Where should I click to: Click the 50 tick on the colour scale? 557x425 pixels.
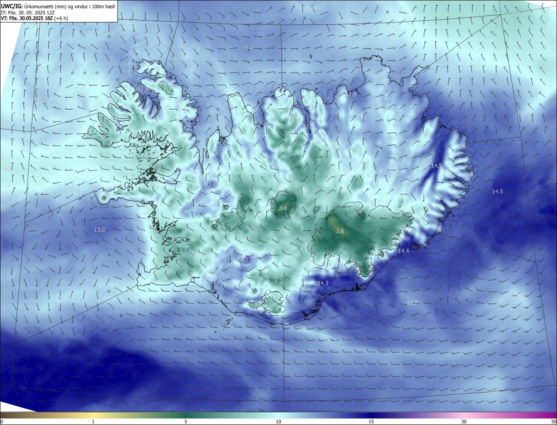(554, 422)
